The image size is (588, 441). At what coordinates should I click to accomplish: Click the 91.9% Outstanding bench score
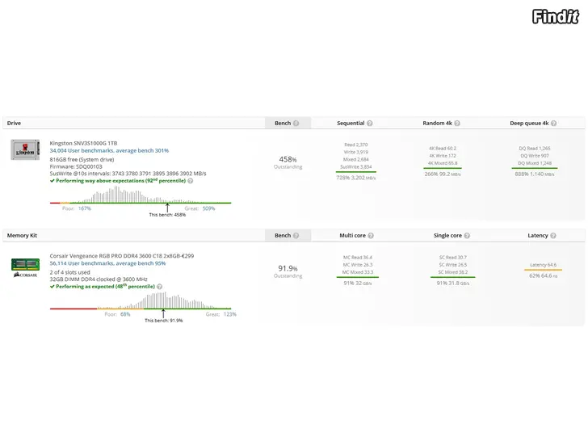pyautogui.click(x=288, y=271)
